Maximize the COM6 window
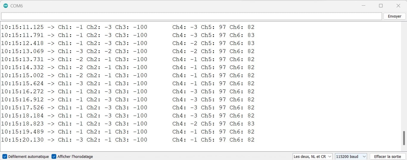 (x=381, y=6)
